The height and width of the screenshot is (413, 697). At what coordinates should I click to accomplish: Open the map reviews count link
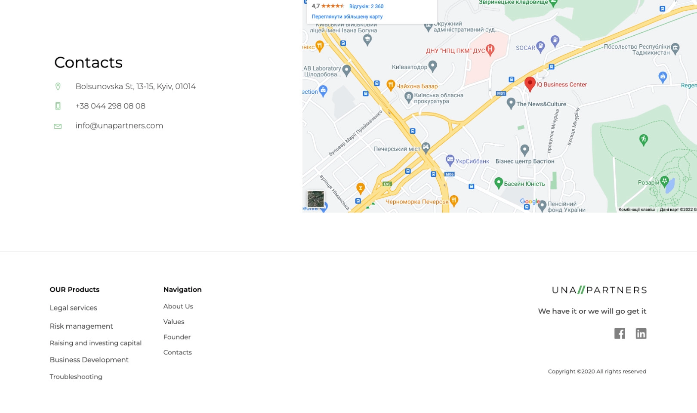(x=366, y=6)
